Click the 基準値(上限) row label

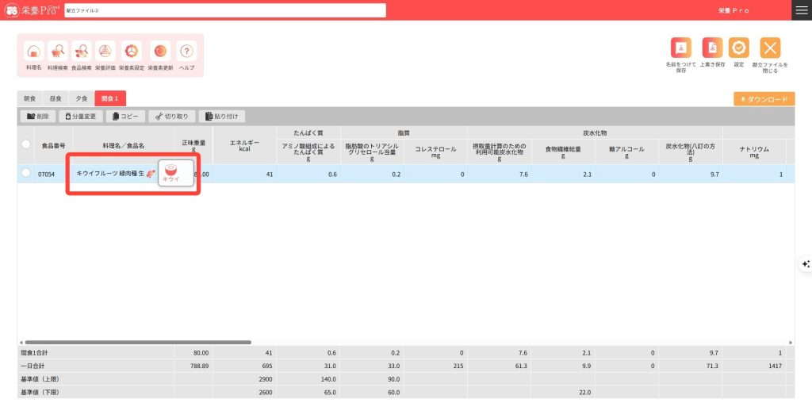[40, 380]
